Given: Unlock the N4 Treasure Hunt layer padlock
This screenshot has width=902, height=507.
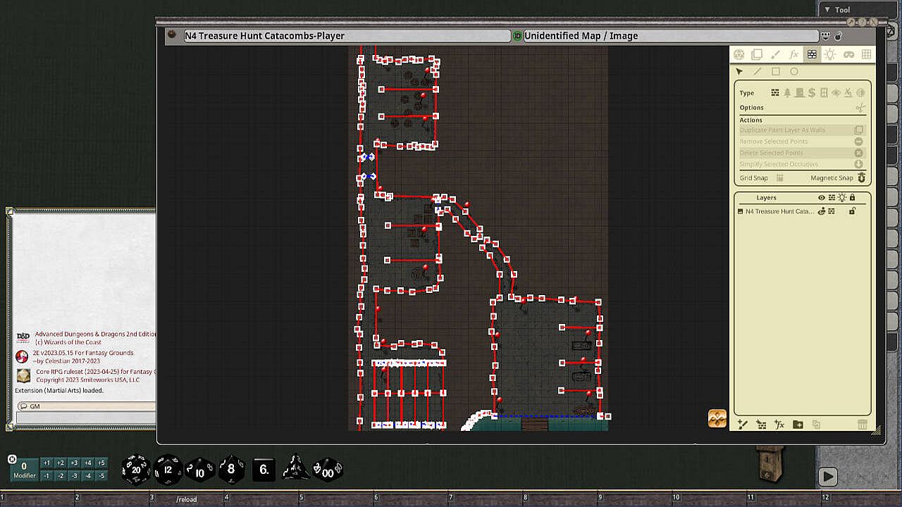Looking at the screenshot, I should pyautogui.click(x=852, y=211).
